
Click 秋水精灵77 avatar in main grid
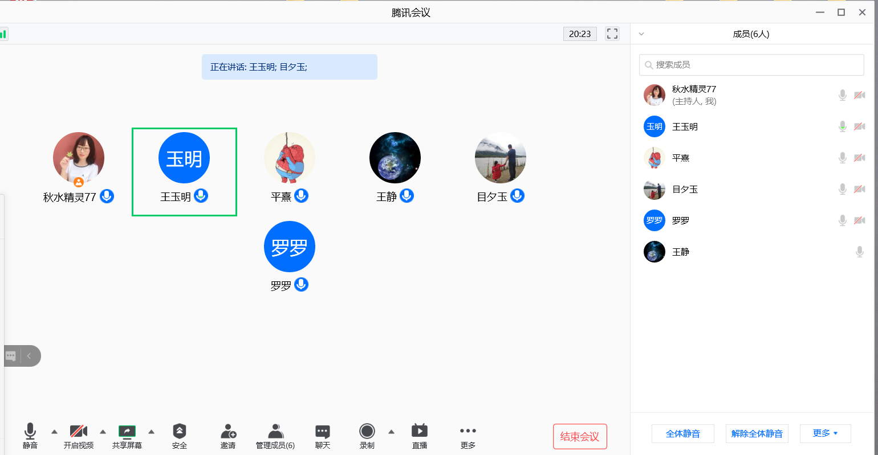pos(79,158)
